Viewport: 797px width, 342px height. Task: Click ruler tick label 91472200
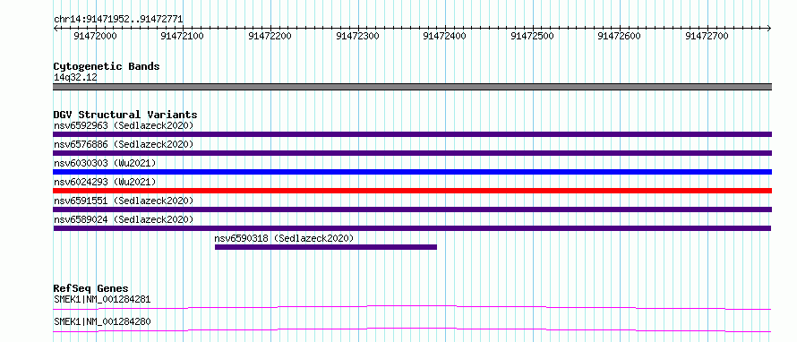(270, 36)
